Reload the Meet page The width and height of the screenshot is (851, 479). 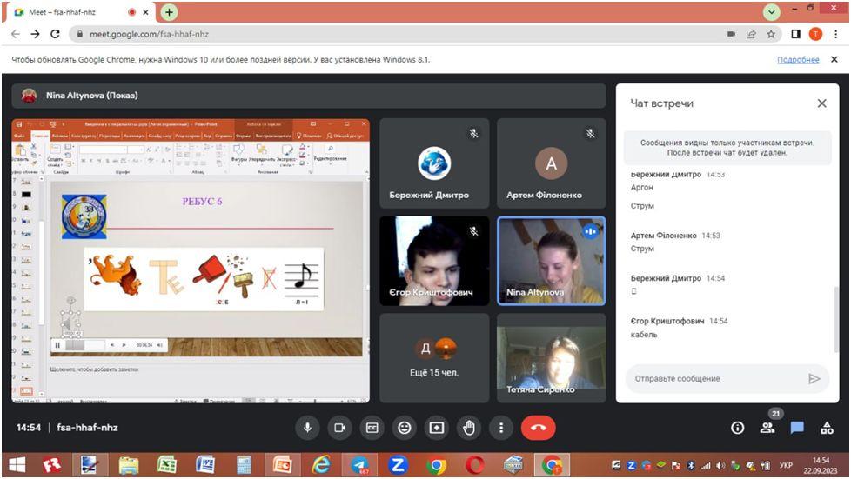tap(55, 34)
